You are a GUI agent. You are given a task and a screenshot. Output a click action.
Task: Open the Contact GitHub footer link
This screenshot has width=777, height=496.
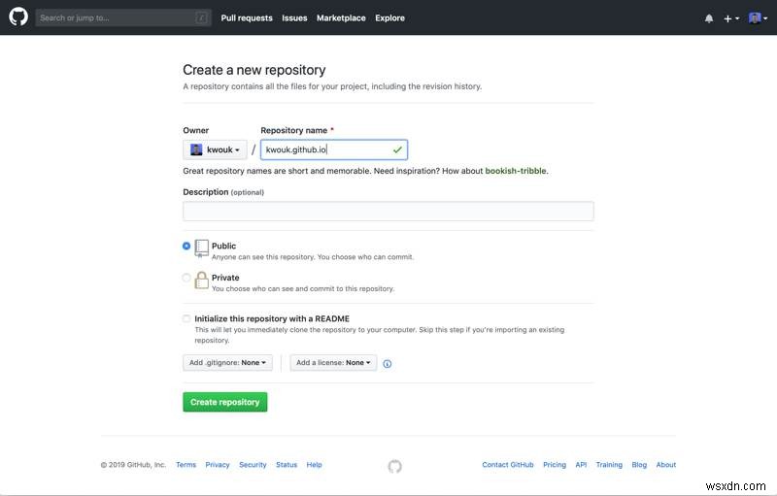(508, 465)
